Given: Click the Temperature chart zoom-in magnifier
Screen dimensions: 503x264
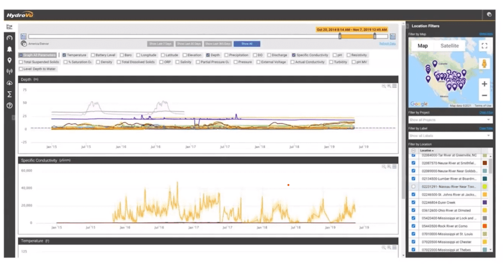Looking at the screenshot, I should click(389, 247).
